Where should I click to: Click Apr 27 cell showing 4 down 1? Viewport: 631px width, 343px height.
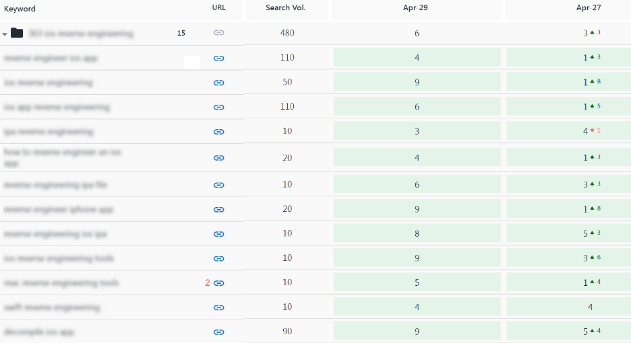point(568,131)
